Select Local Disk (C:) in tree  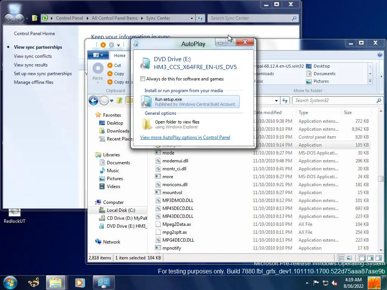117,210
